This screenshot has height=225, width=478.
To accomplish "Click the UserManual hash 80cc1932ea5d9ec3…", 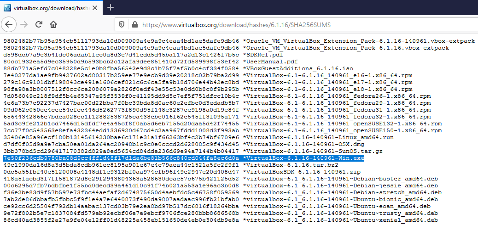I will pos(121,62).
